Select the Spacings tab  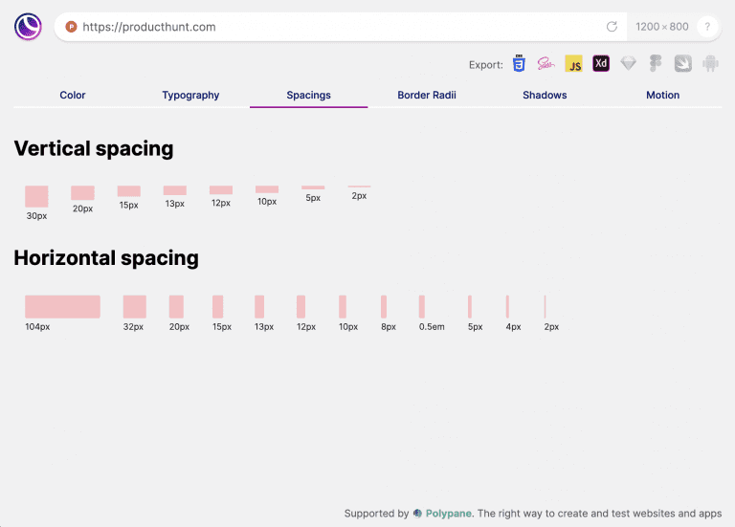(x=308, y=95)
